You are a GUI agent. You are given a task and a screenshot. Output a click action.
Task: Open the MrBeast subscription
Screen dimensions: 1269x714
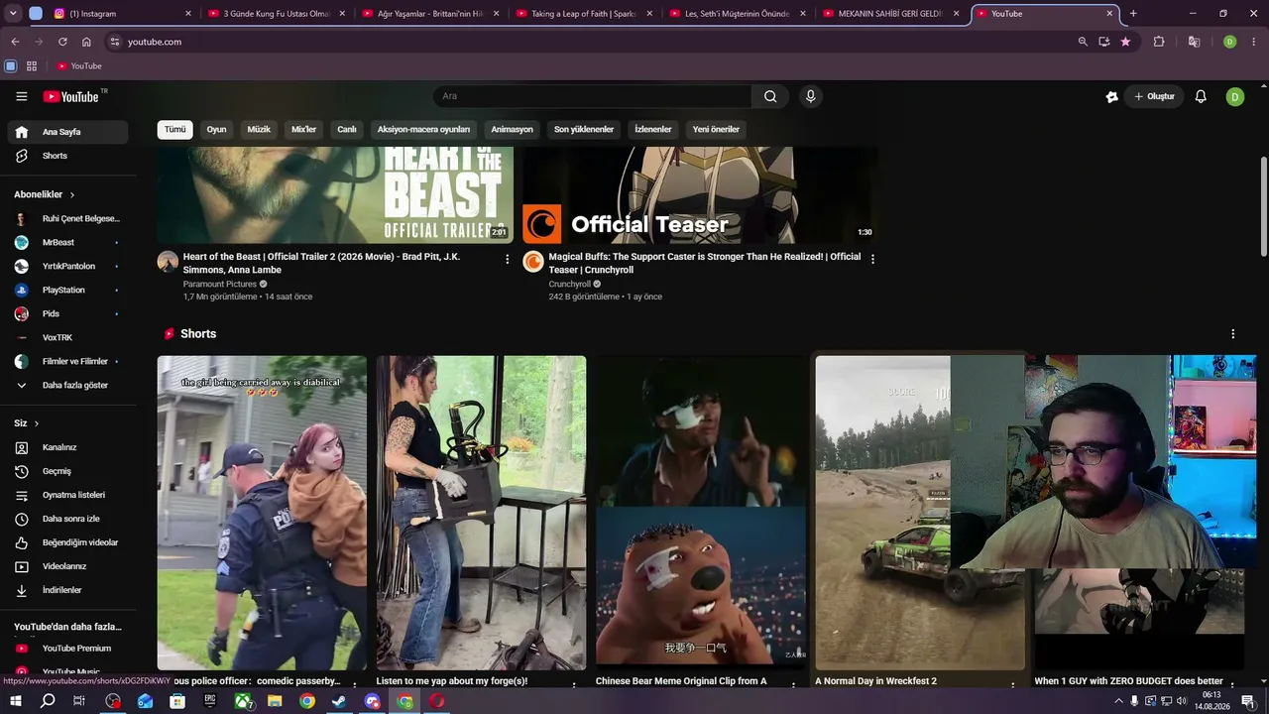coord(67,243)
